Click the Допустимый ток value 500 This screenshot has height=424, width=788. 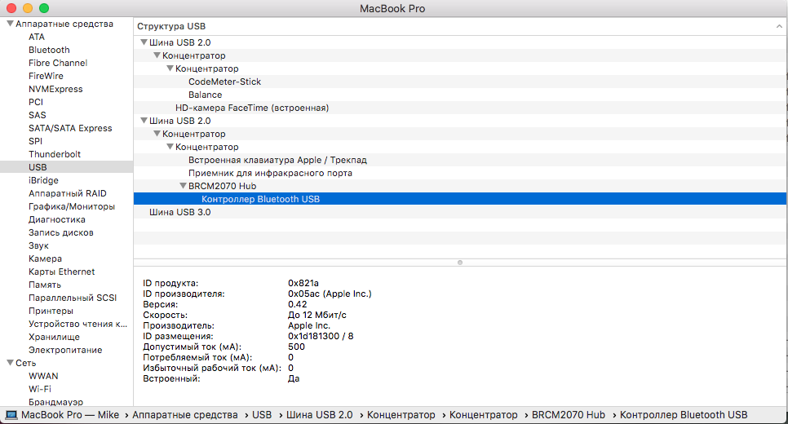click(296, 347)
